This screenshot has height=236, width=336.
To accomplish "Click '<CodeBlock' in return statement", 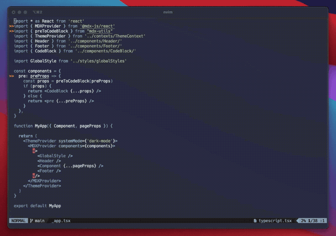I will pos(56,91).
